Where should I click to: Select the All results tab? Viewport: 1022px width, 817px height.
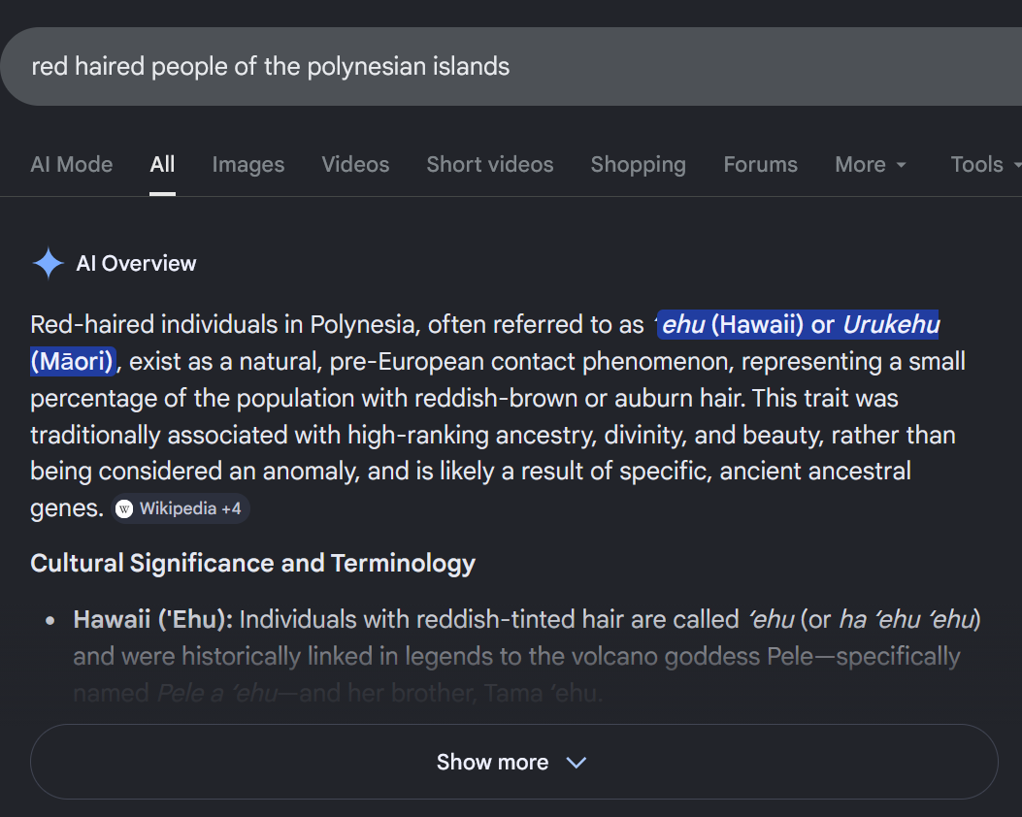point(162,164)
